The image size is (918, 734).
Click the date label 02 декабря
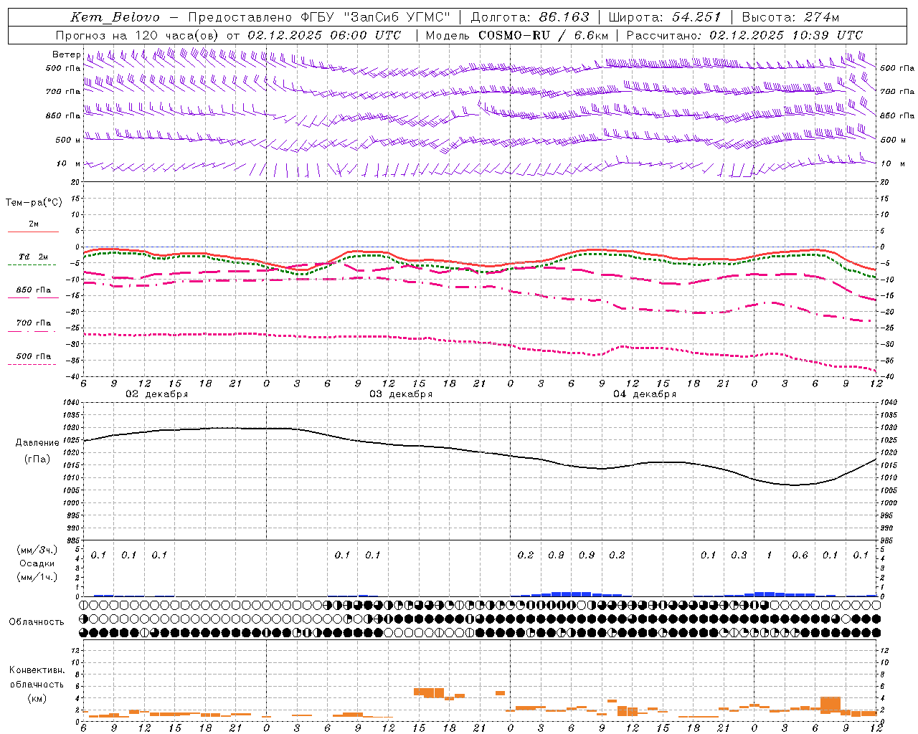[157, 394]
